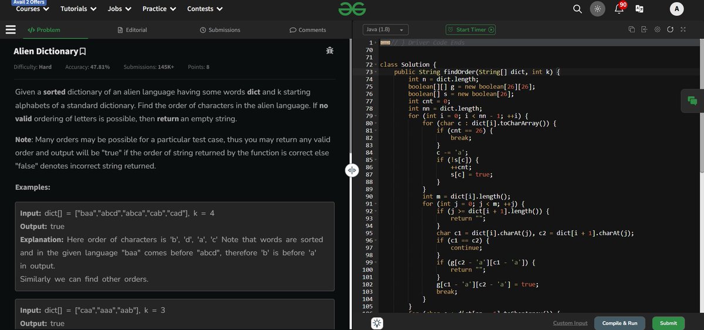Click the 'Alien Dictionary' title
Image resolution: width=704 pixels, height=330 pixels.
[46, 52]
